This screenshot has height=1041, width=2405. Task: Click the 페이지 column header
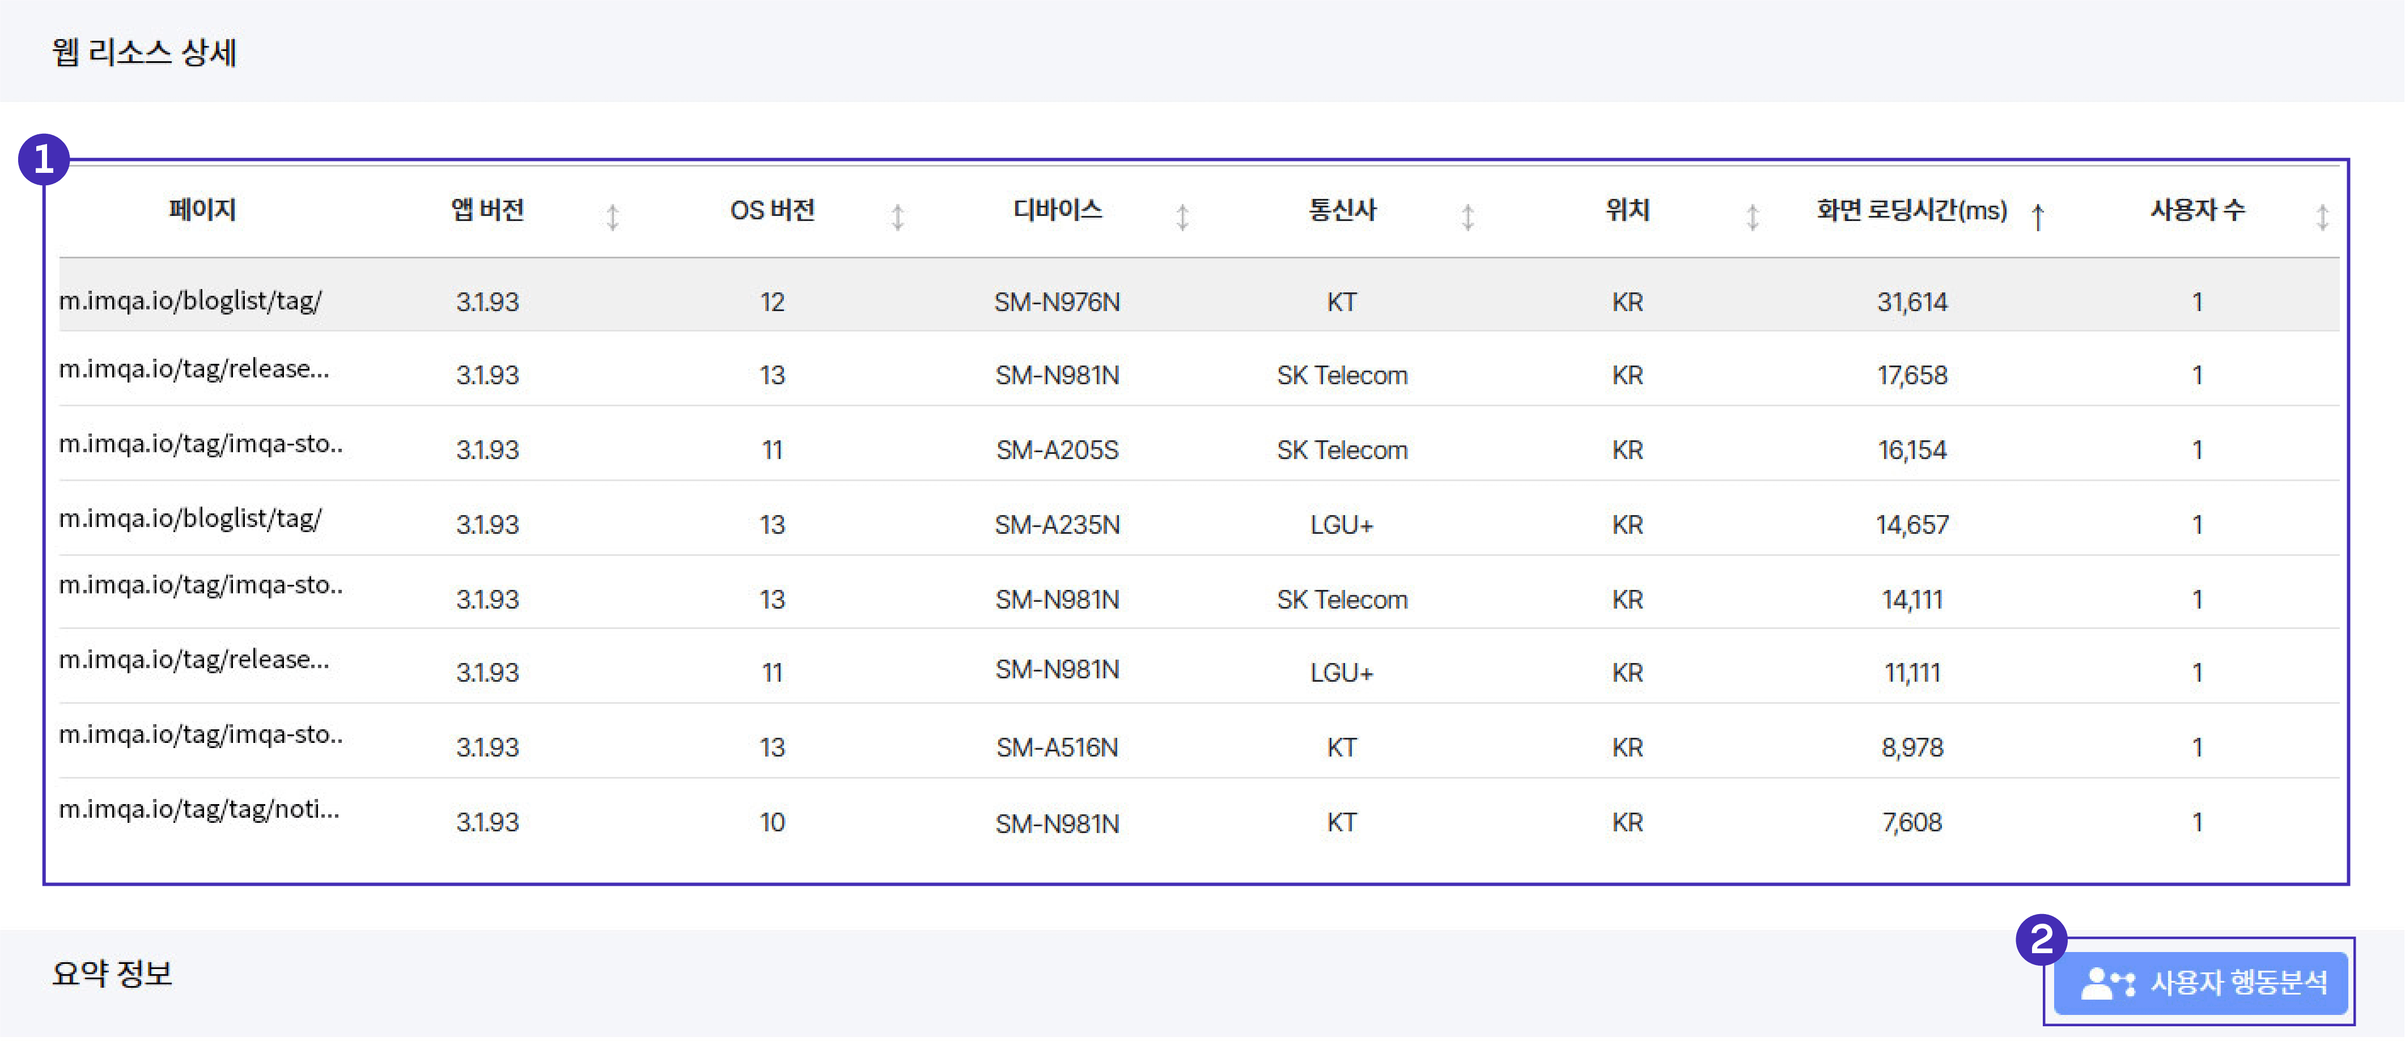[202, 210]
